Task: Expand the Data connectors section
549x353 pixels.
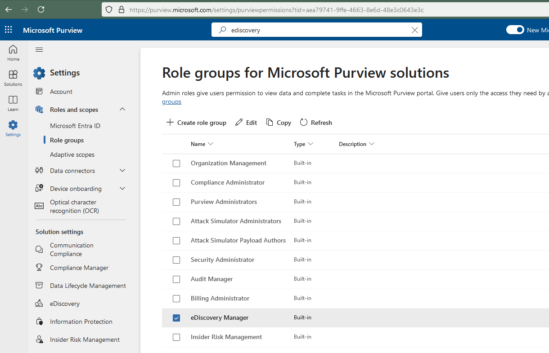Action: point(122,171)
